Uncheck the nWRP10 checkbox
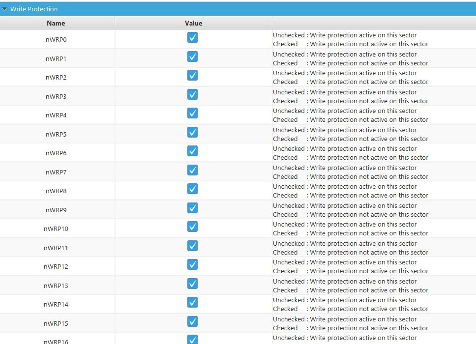The width and height of the screenshot is (476, 344). tap(192, 227)
